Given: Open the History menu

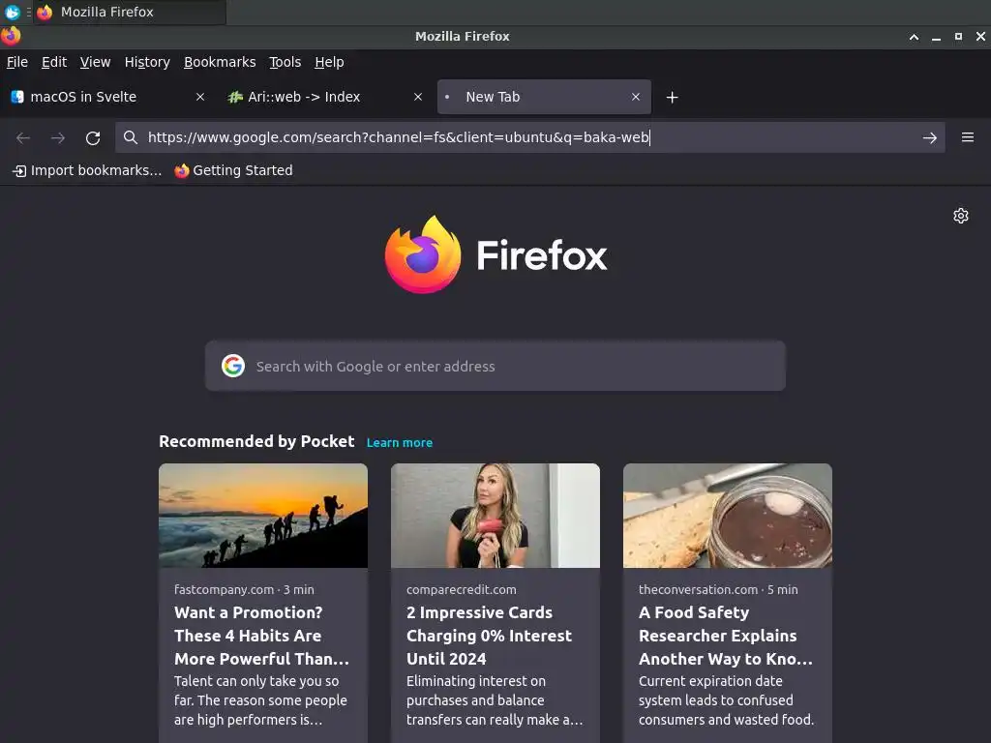Looking at the screenshot, I should coord(147,62).
